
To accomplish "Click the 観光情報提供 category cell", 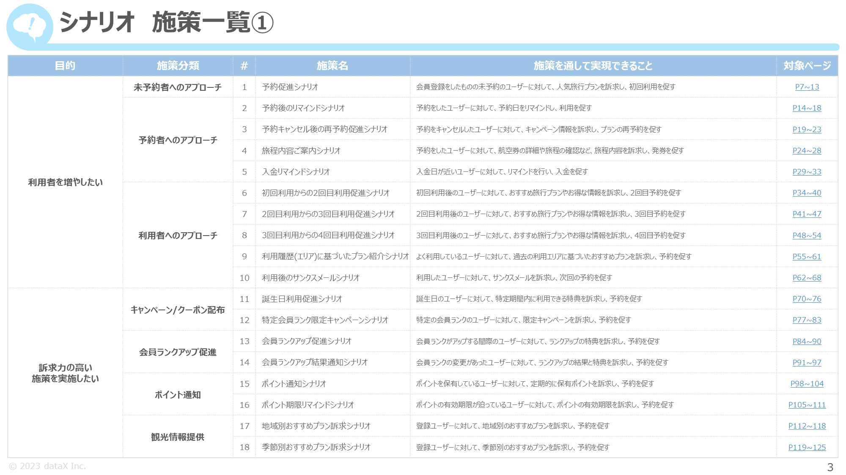I will coord(178,437).
